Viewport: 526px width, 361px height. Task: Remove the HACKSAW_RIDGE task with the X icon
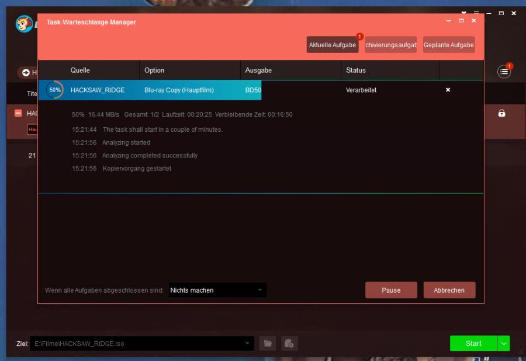[x=448, y=90]
